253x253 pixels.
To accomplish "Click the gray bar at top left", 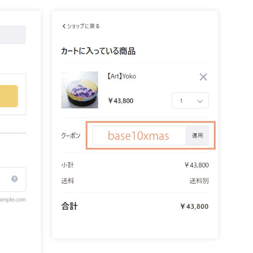I will coord(13,35).
